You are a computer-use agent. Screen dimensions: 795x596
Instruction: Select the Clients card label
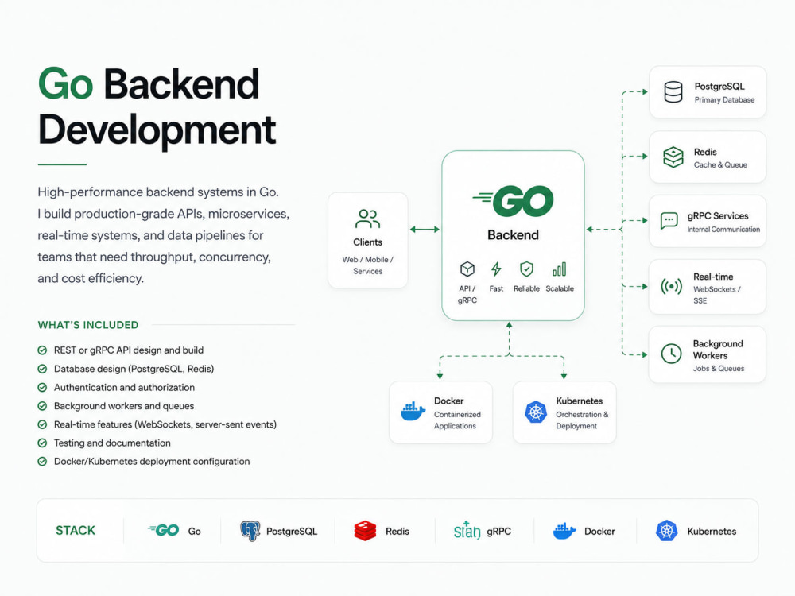[x=367, y=242]
